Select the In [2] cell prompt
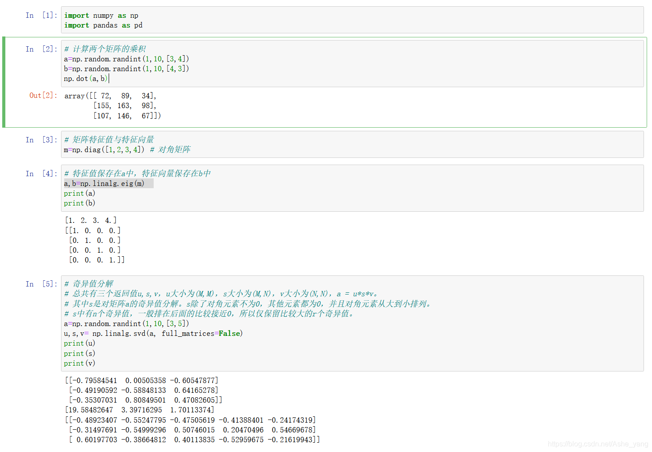Screen dimensions: 652x452 pyautogui.click(x=41, y=49)
